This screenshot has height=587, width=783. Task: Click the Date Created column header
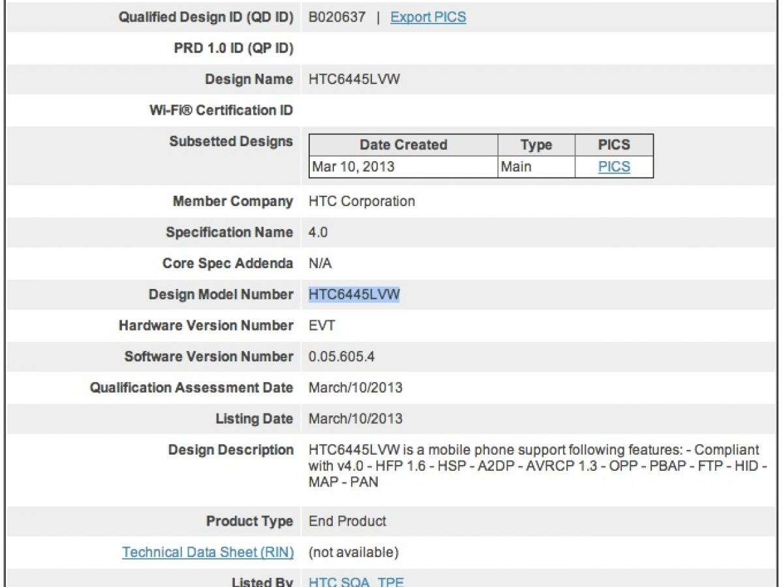[x=403, y=145]
